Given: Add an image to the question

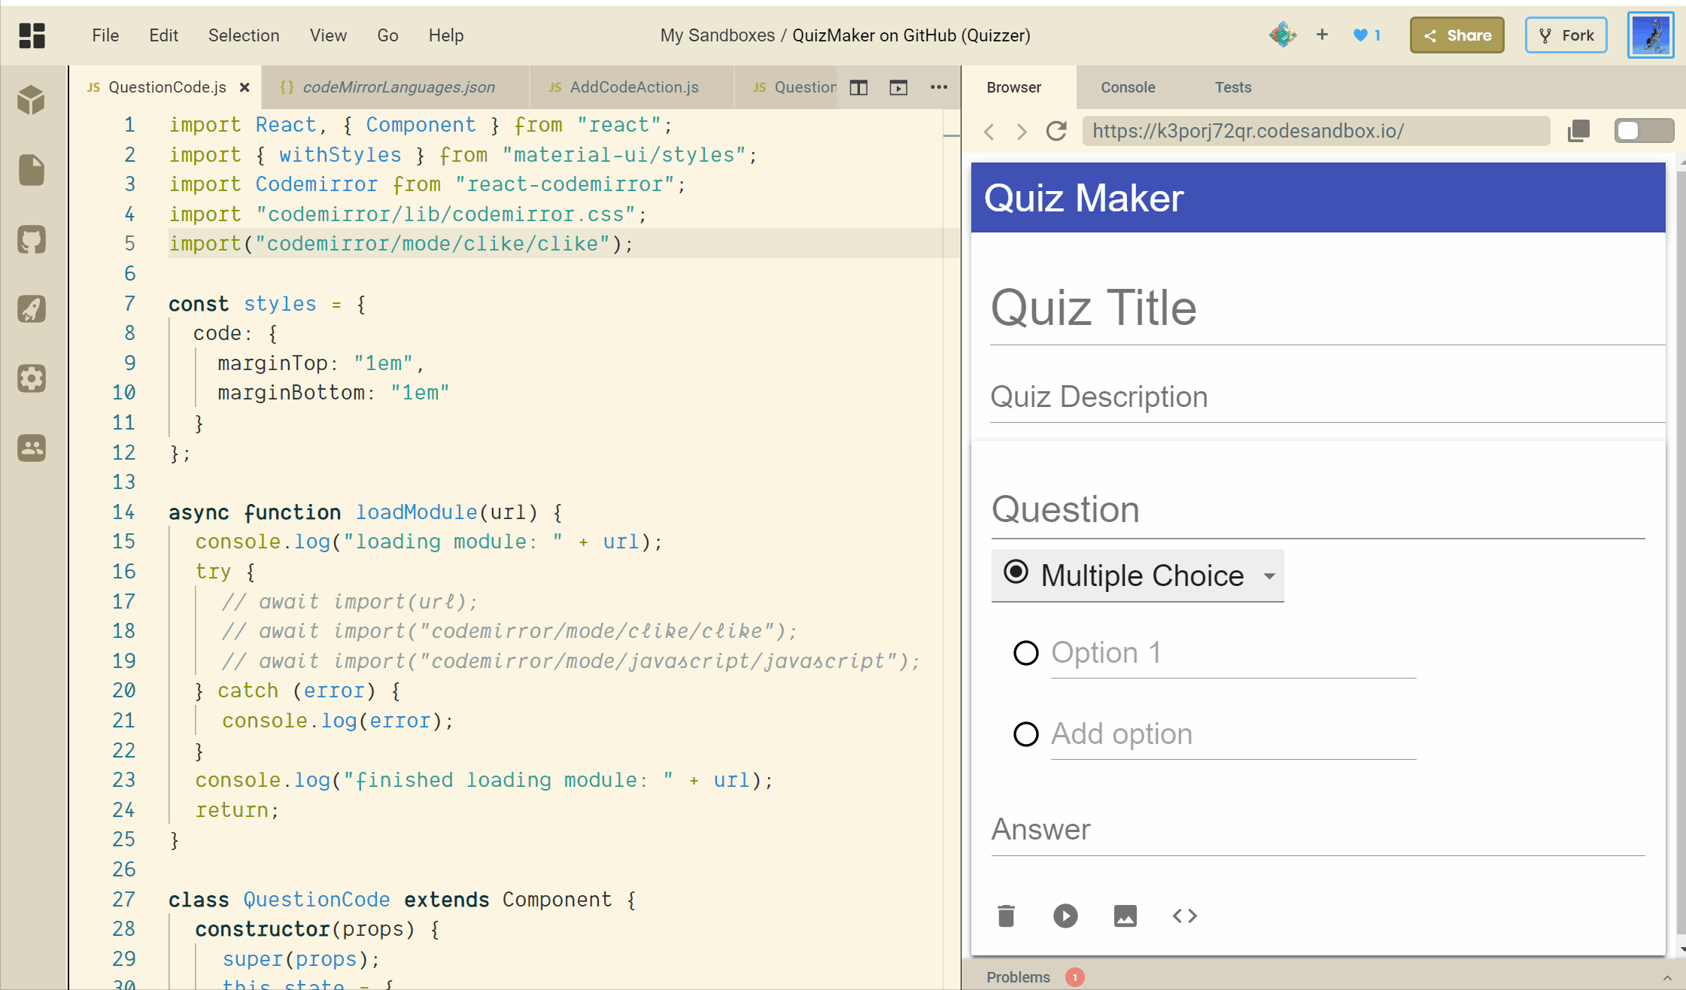Looking at the screenshot, I should 1126,916.
